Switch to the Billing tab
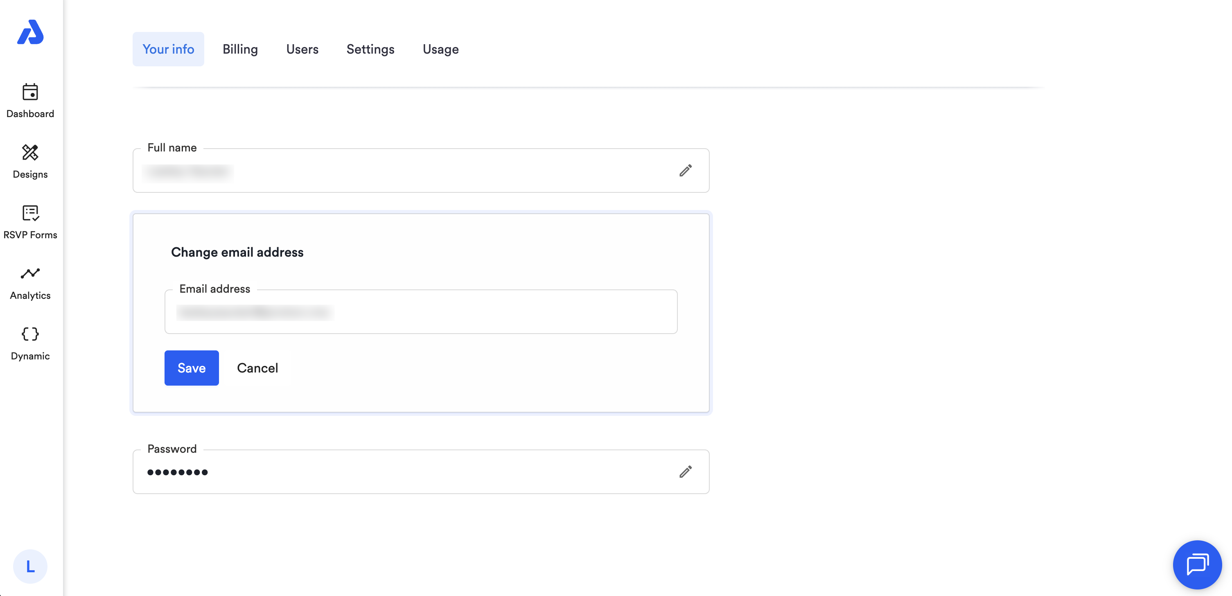The image size is (1232, 596). (x=240, y=49)
